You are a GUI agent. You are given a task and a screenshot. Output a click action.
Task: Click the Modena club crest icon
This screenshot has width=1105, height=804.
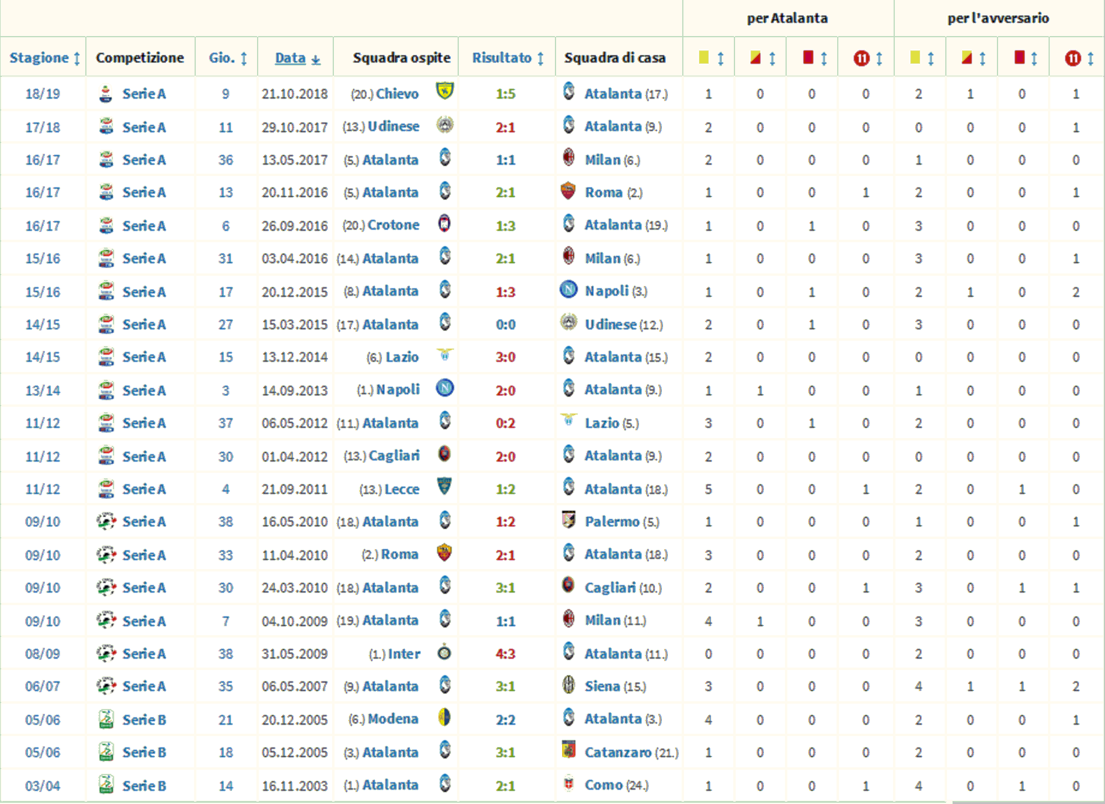point(444,718)
